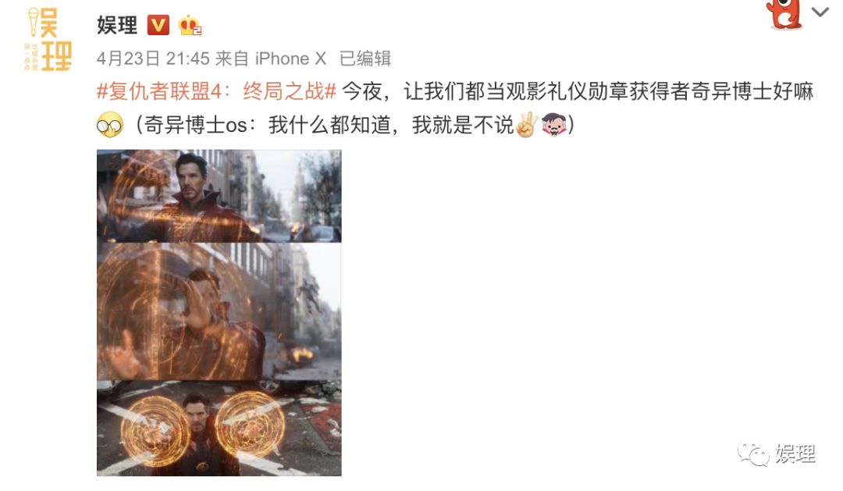Click the Doctor Strange cartoon emoji
The width and height of the screenshot is (843, 491).
[554, 125]
